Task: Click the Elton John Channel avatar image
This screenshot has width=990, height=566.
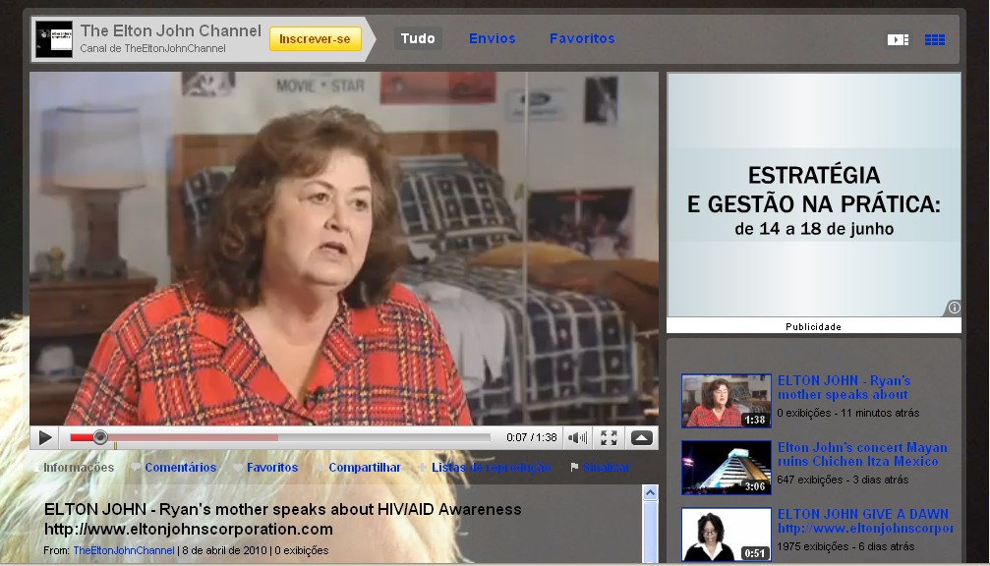Action: tap(54, 39)
